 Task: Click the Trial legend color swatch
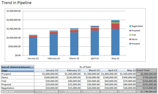(x=130, y=35)
